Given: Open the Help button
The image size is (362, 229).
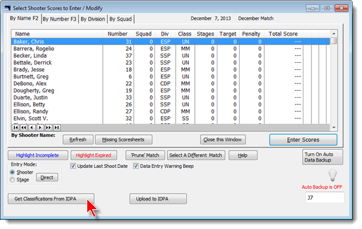Looking at the screenshot, I should [x=243, y=155].
